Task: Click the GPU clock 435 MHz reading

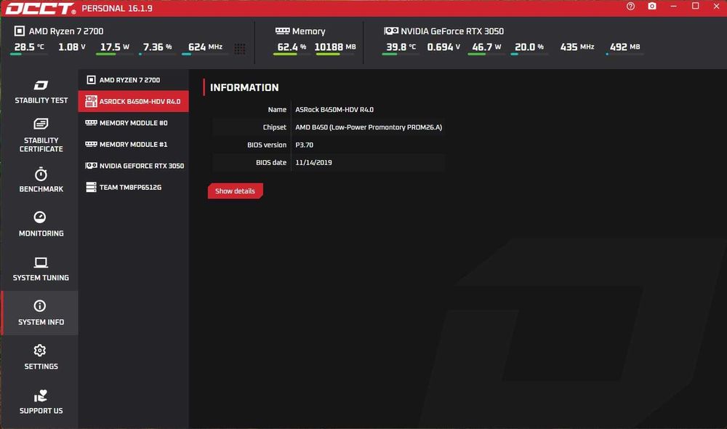Action: pyautogui.click(x=577, y=47)
